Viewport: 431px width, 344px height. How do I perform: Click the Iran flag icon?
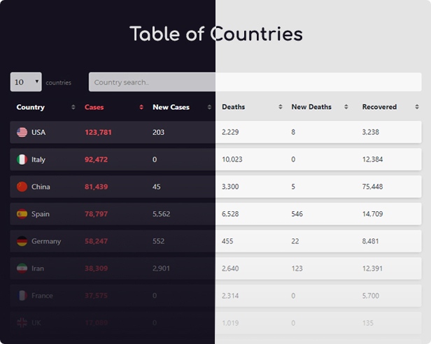(22, 268)
